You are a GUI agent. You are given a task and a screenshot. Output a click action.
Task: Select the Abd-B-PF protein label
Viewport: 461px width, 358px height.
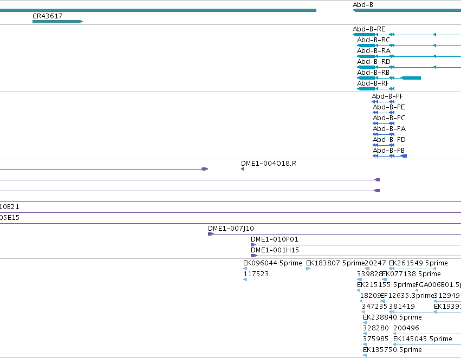pos(387,96)
